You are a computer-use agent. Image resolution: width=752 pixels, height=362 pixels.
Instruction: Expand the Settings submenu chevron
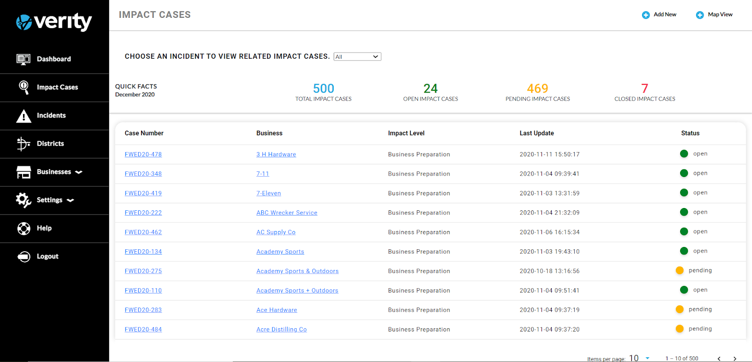tap(70, 200)
